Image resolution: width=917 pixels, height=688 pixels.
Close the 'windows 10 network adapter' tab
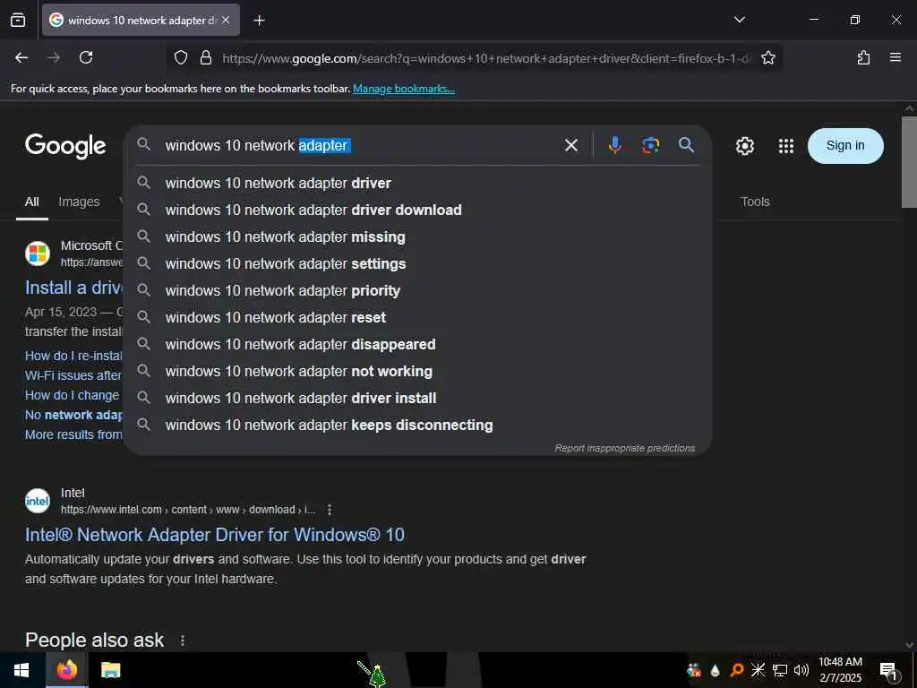point(226,20)
